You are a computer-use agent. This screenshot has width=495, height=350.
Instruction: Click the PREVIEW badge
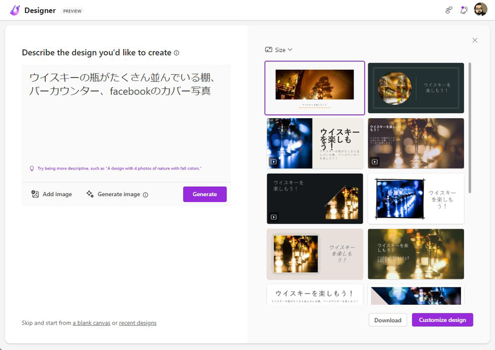(x=72, y=11)
